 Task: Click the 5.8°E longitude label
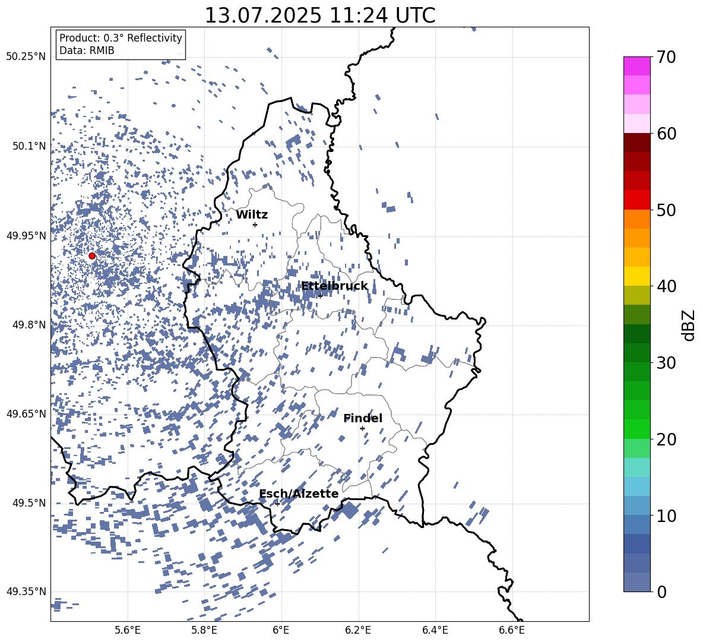(204, 630)
